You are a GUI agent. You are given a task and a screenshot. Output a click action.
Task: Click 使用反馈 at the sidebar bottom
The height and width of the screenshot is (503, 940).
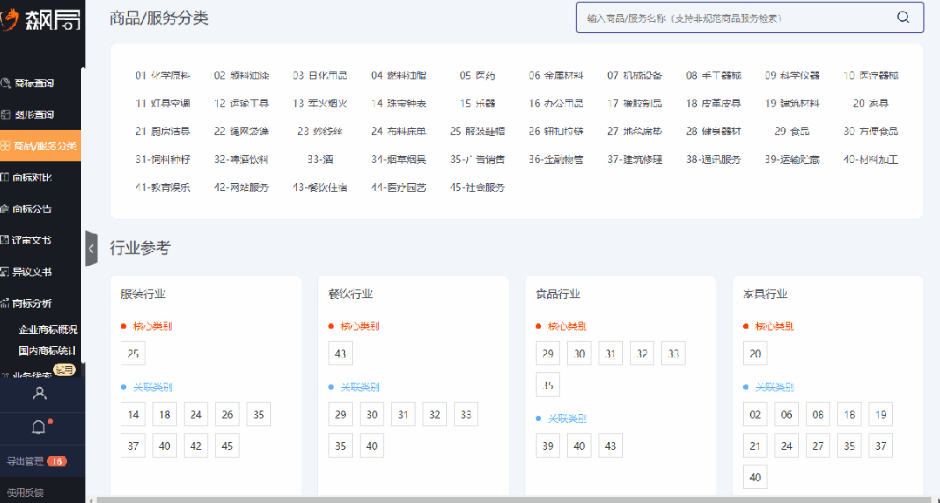[25, 493]
